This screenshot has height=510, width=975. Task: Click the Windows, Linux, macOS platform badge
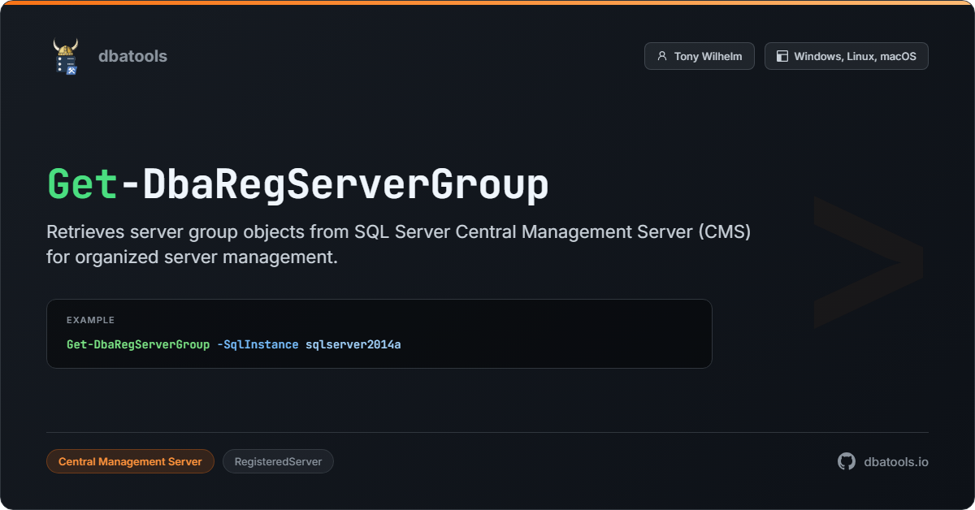click(846, 56)
